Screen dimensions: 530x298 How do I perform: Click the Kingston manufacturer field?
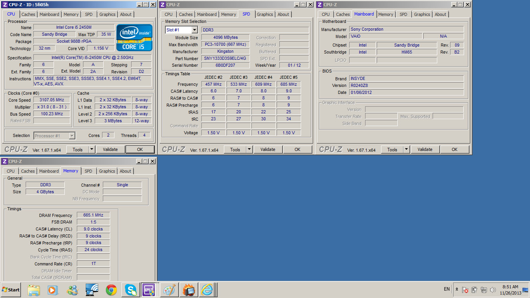click(x=225, y=52)
